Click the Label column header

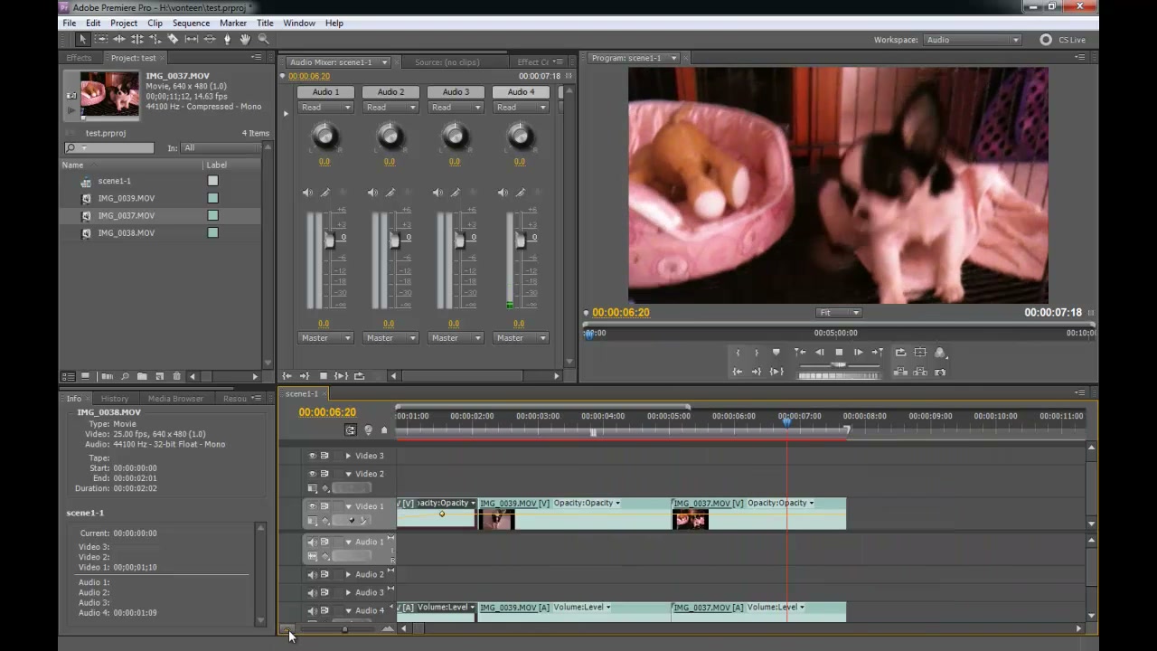(x=217, y=165)
